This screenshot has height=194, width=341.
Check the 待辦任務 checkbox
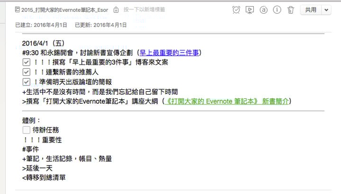pyautogui.click(x=27, y=130)
